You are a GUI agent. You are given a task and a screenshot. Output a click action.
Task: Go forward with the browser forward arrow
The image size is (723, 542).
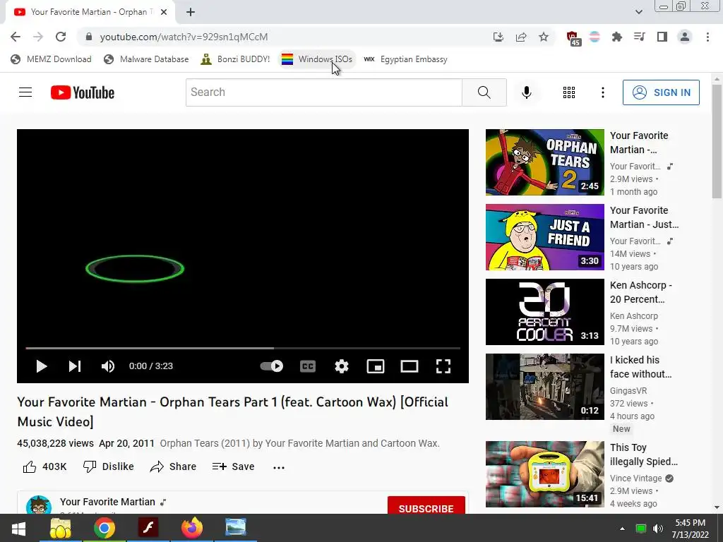(x=38, y=37)
